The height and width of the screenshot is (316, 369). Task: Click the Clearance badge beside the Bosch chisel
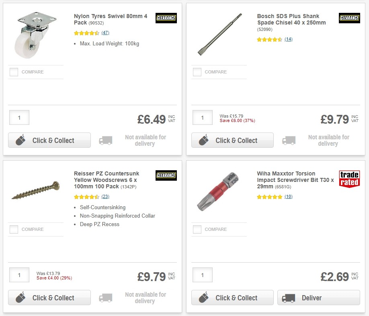point(349,18)
